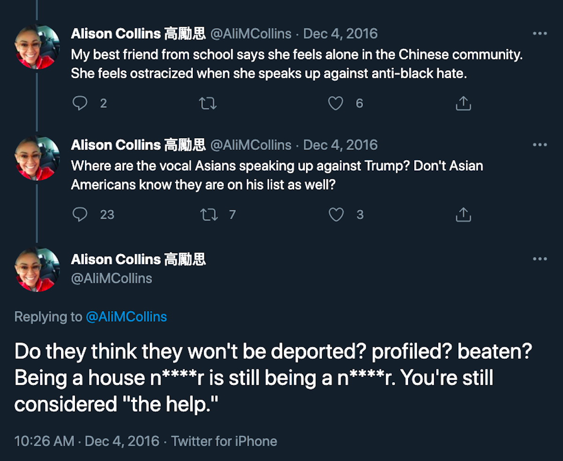Screen dimensions: 563x461
Task: Like the tweet with 3 likes
Action: (x=335, y=215)
